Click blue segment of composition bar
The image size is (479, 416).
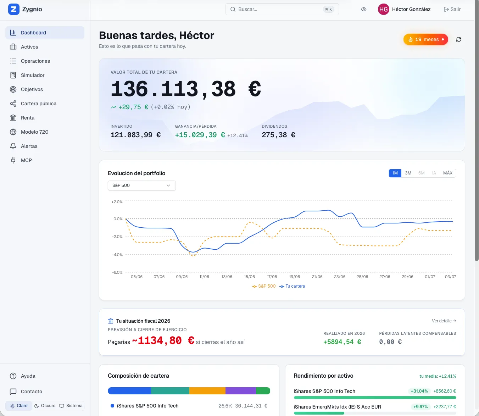tap(129, 391)
